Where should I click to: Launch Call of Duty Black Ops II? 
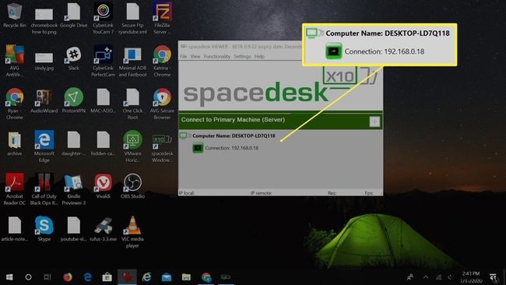(x=44, y=189)
